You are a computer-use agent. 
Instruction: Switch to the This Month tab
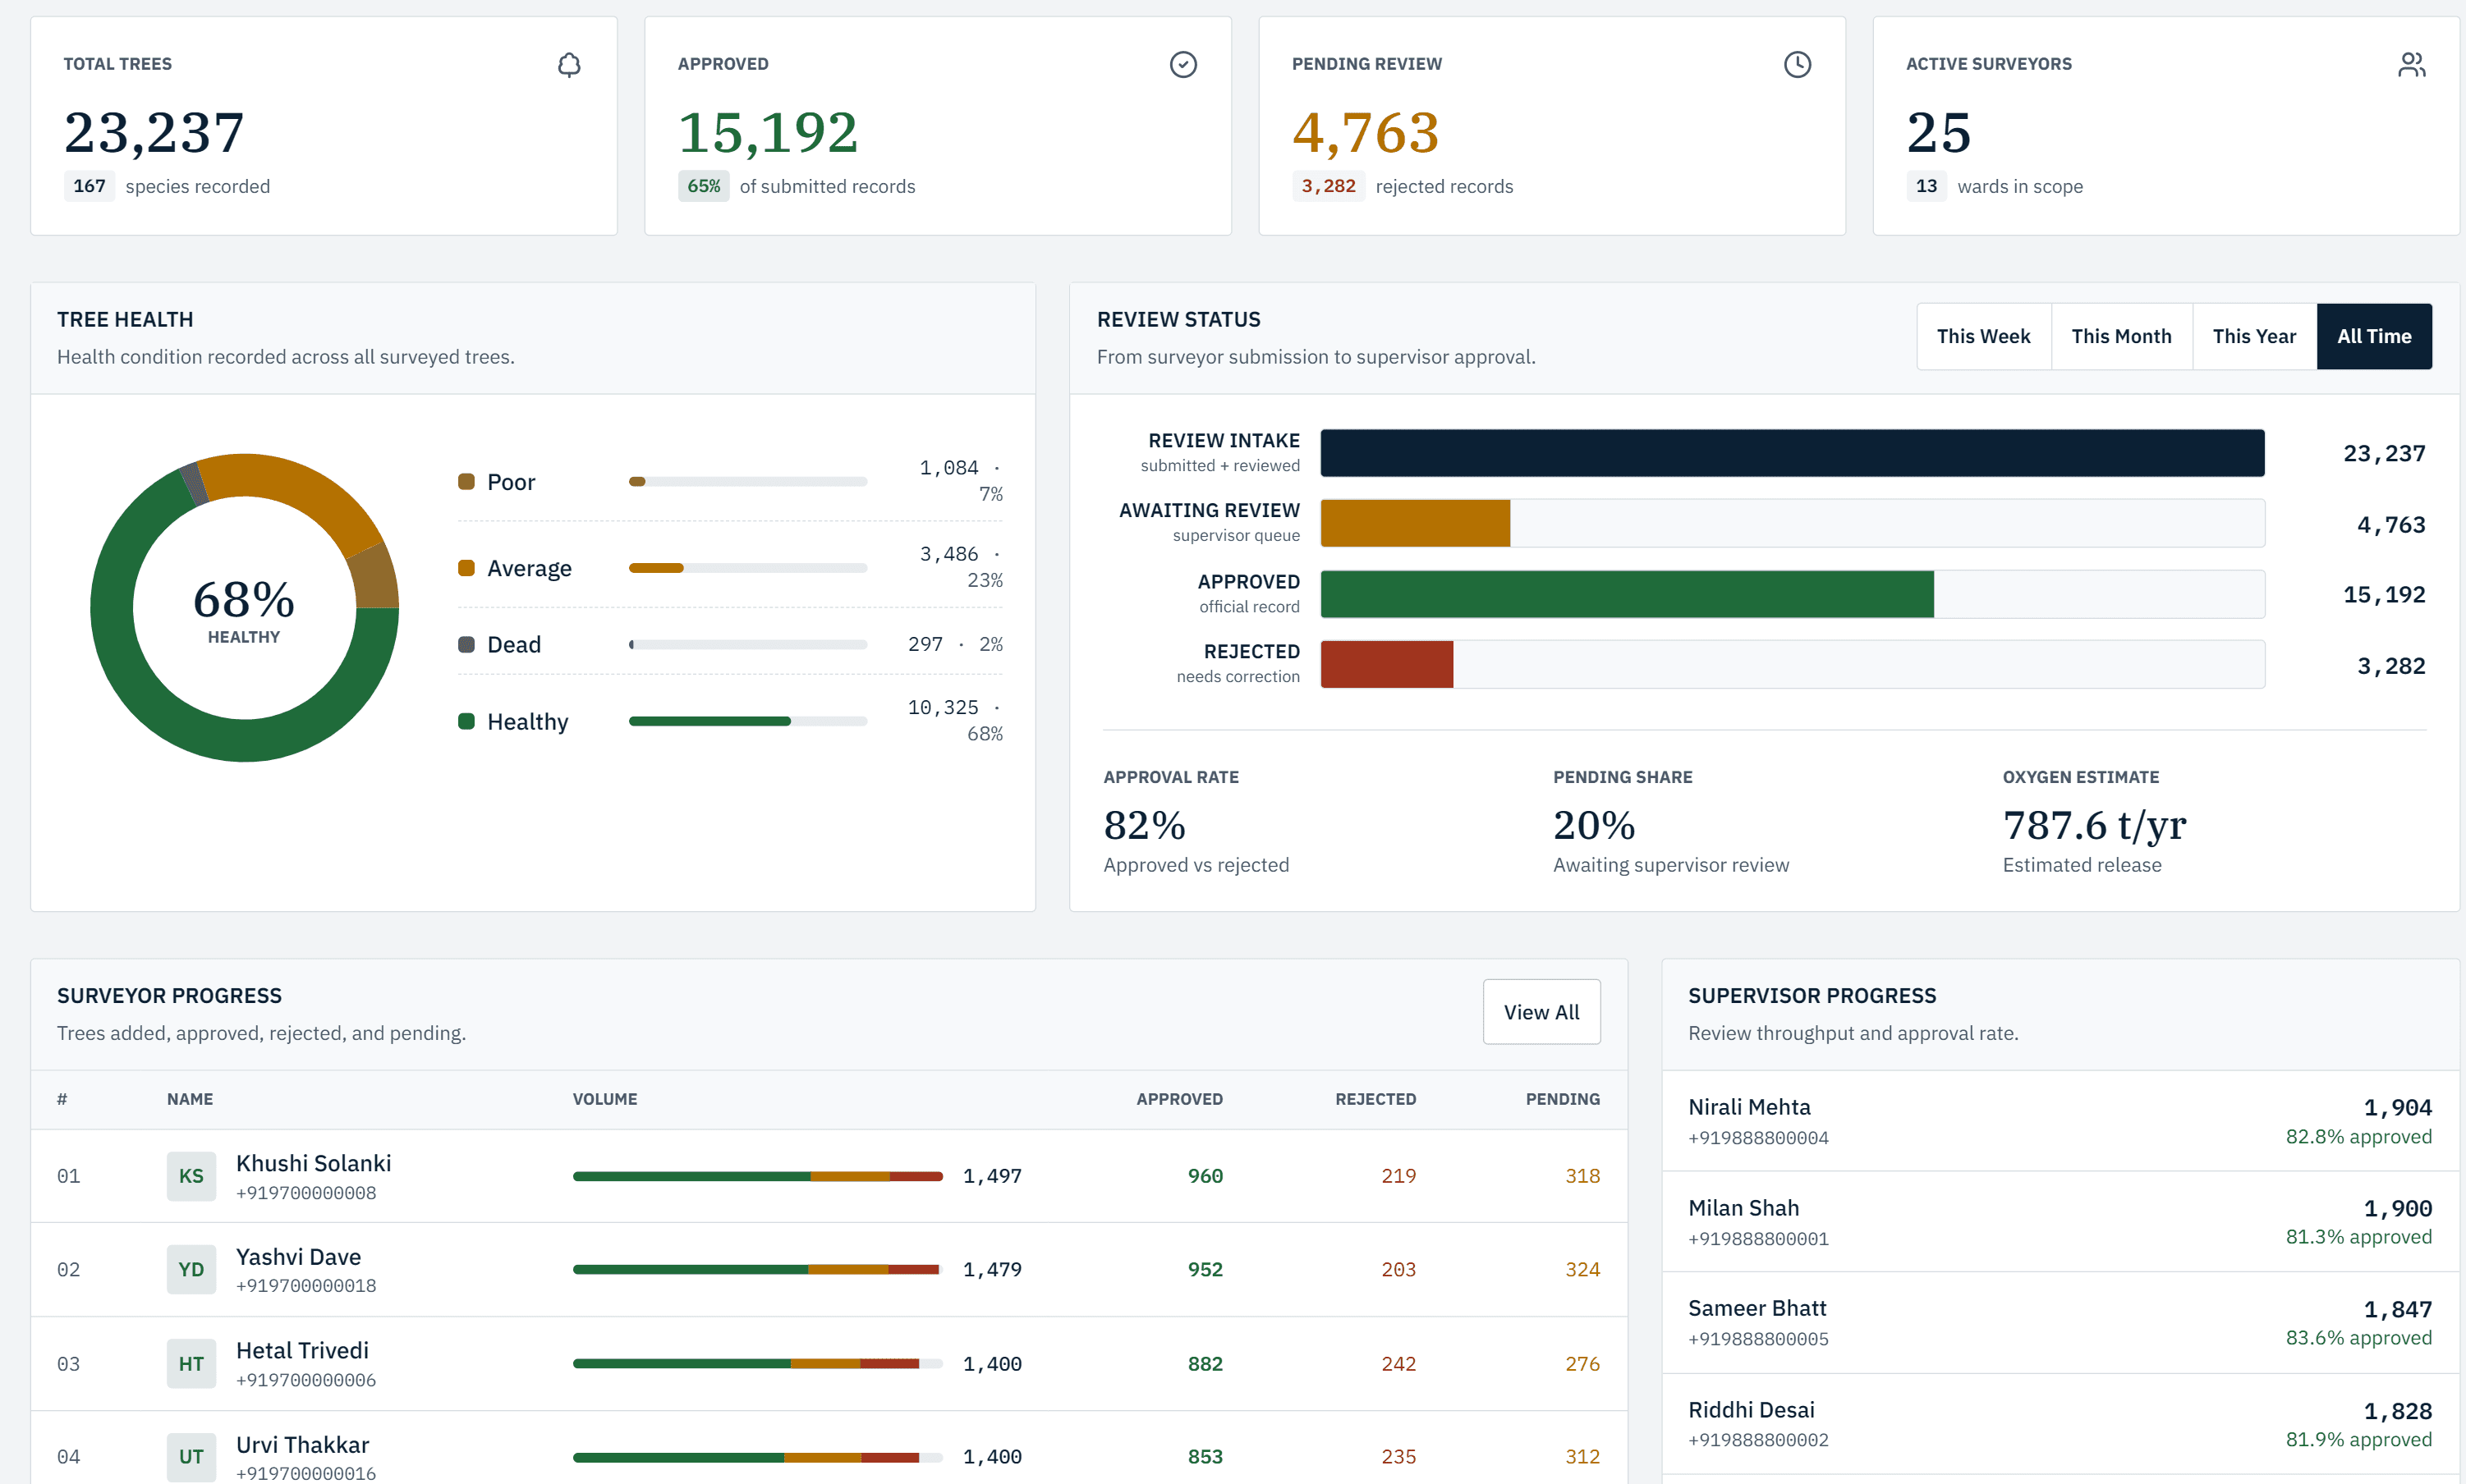coord(2122,336)
